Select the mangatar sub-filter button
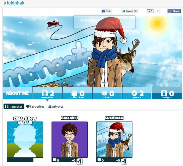 pyautogui.click(x=14, y=107)
